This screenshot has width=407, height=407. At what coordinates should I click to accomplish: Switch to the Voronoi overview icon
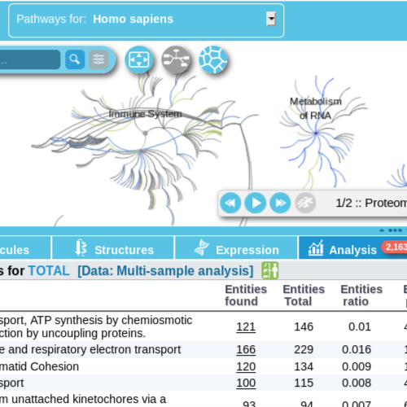(213, 59)
